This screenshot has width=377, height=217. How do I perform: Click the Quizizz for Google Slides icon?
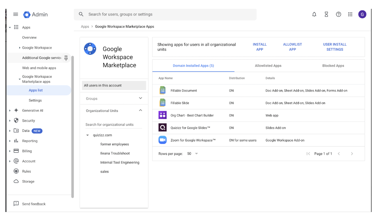163,128
